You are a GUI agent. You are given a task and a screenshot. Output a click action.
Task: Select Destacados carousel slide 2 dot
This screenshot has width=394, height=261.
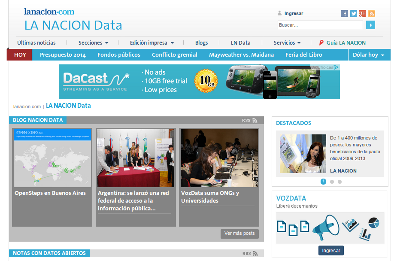(332, 182)
